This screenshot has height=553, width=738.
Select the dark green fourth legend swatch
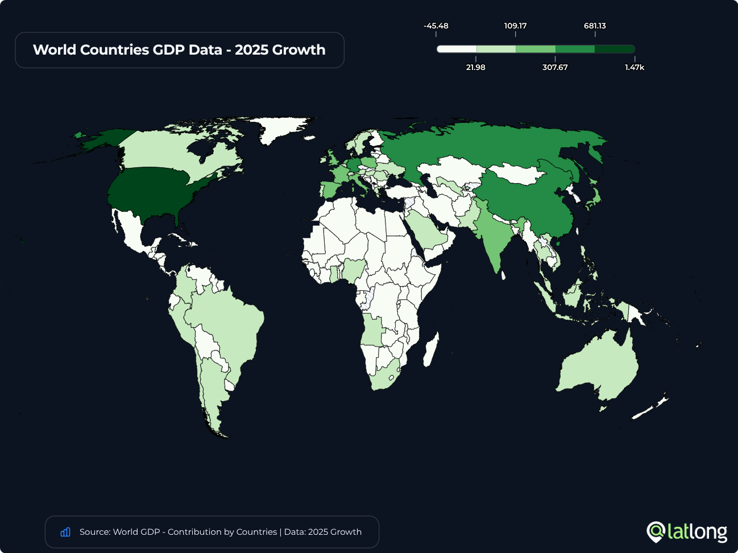[x=575, y=49]
